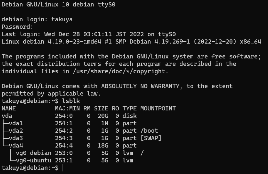
Task: Click the 'ABSOLUTELY NO WARRANTY' line
Action: pos(117,86)
